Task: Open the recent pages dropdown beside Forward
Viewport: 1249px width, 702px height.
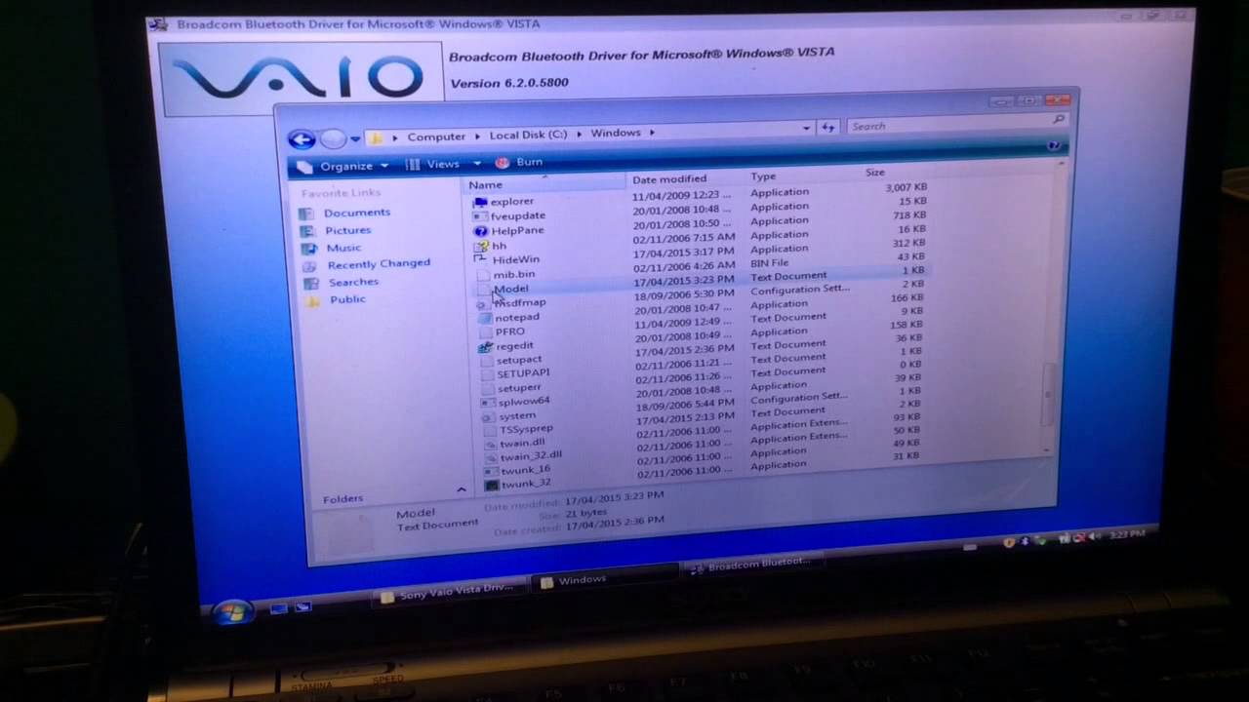Action: point(355,139)
